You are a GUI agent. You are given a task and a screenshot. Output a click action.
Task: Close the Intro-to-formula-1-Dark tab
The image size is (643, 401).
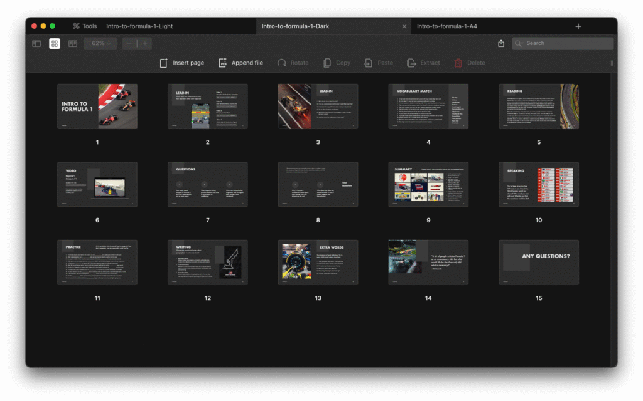coord(405,26)
